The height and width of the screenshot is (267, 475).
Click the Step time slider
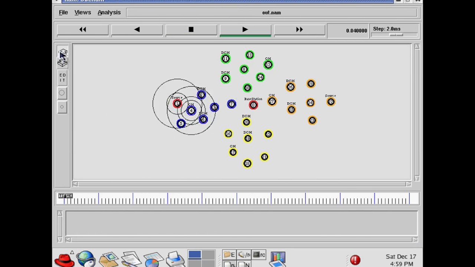[x=396, y=34]
